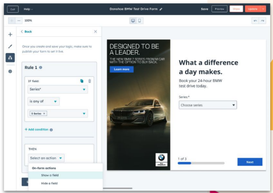The image size is (273, 193).
Task: Go Back from the logic panel
Action: (26, 31)
